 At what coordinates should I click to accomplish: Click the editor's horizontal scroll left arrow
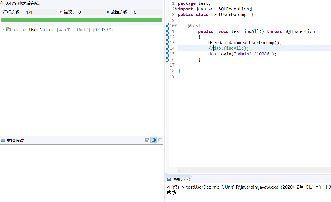pyautogui.click(x=180, y=170)
